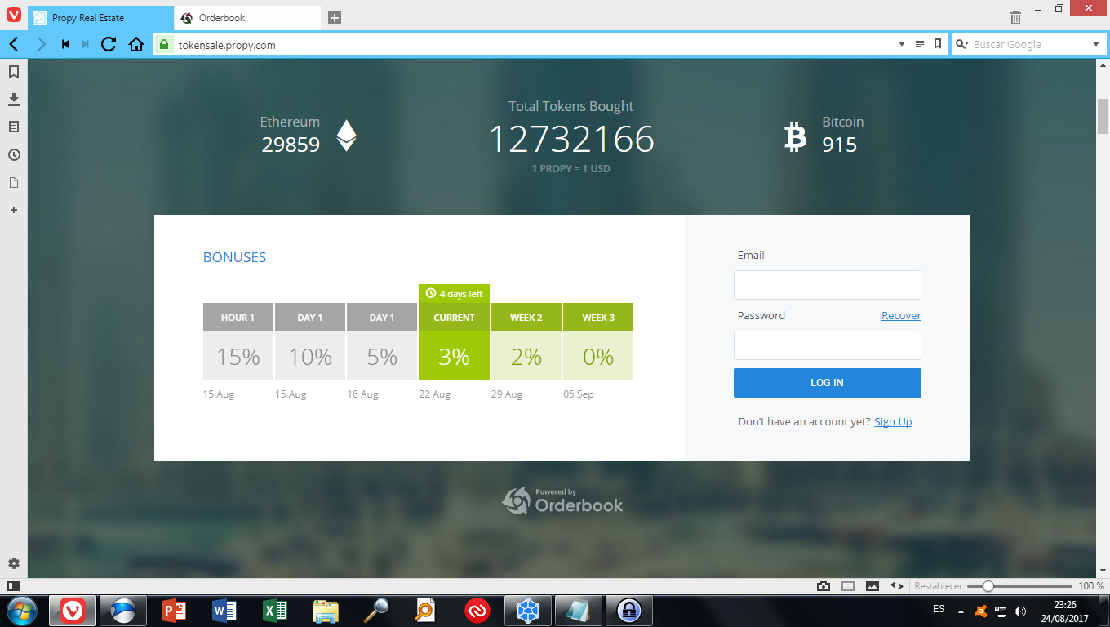
Task: Click the Buscar Google search field
Action: pos(1028,45)
